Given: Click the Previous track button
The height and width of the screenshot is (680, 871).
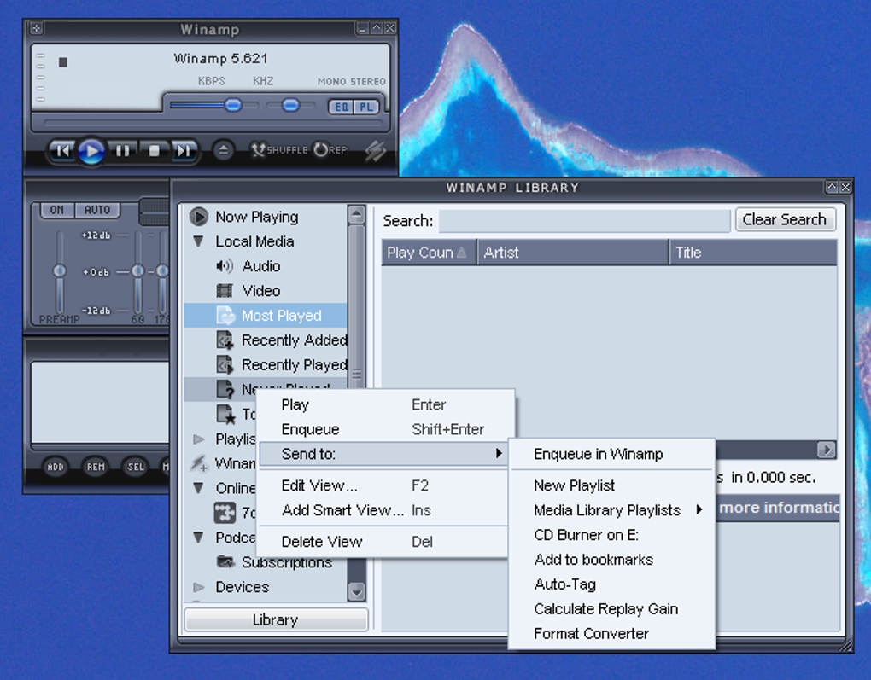Looking at the screenshot, I should click(x=61, y=150).
